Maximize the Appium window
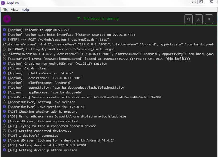218x157 pixels. (x=201, y=2)
